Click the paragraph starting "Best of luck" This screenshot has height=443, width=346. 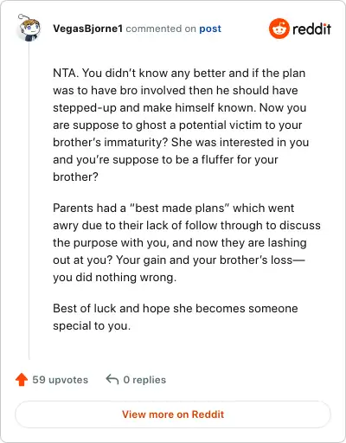[176, 317]
